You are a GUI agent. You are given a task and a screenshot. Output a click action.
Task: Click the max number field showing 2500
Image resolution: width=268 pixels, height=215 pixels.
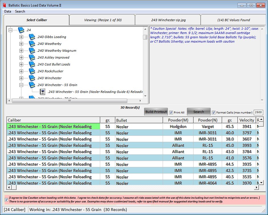(x=258, y=113)
